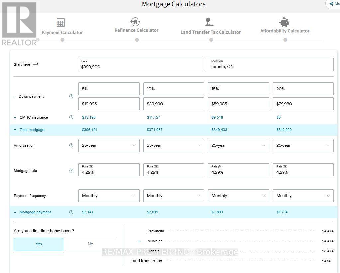This screenshot has height=273, width=340.
Task: Select Yes for first time home buyer
Action: pyautogui.click(x=39, y=244)
